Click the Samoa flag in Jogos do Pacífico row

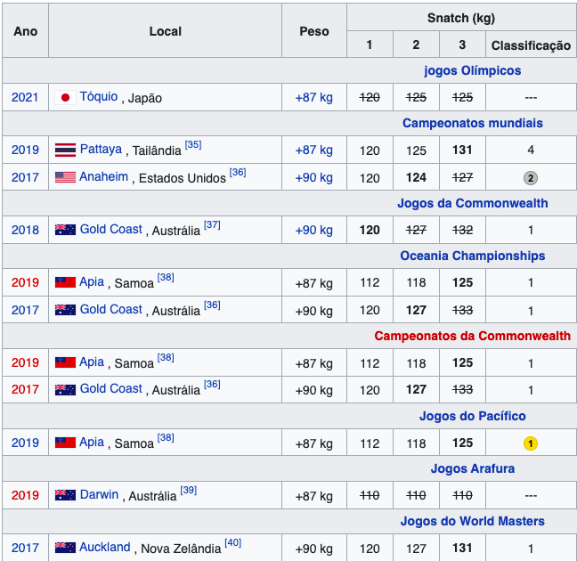click(x=64, y=443)
